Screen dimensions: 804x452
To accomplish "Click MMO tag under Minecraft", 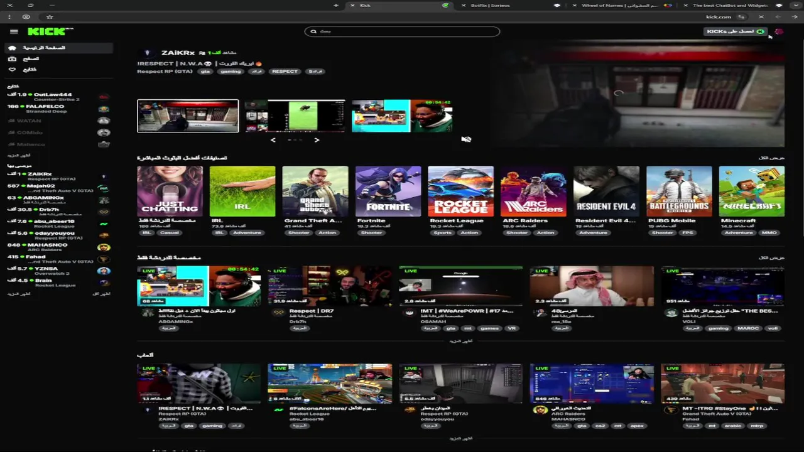I will coord(769,233).
